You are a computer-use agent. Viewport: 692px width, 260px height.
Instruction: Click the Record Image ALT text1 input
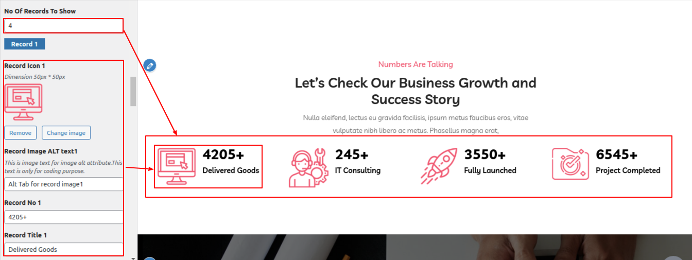[63, 184]
